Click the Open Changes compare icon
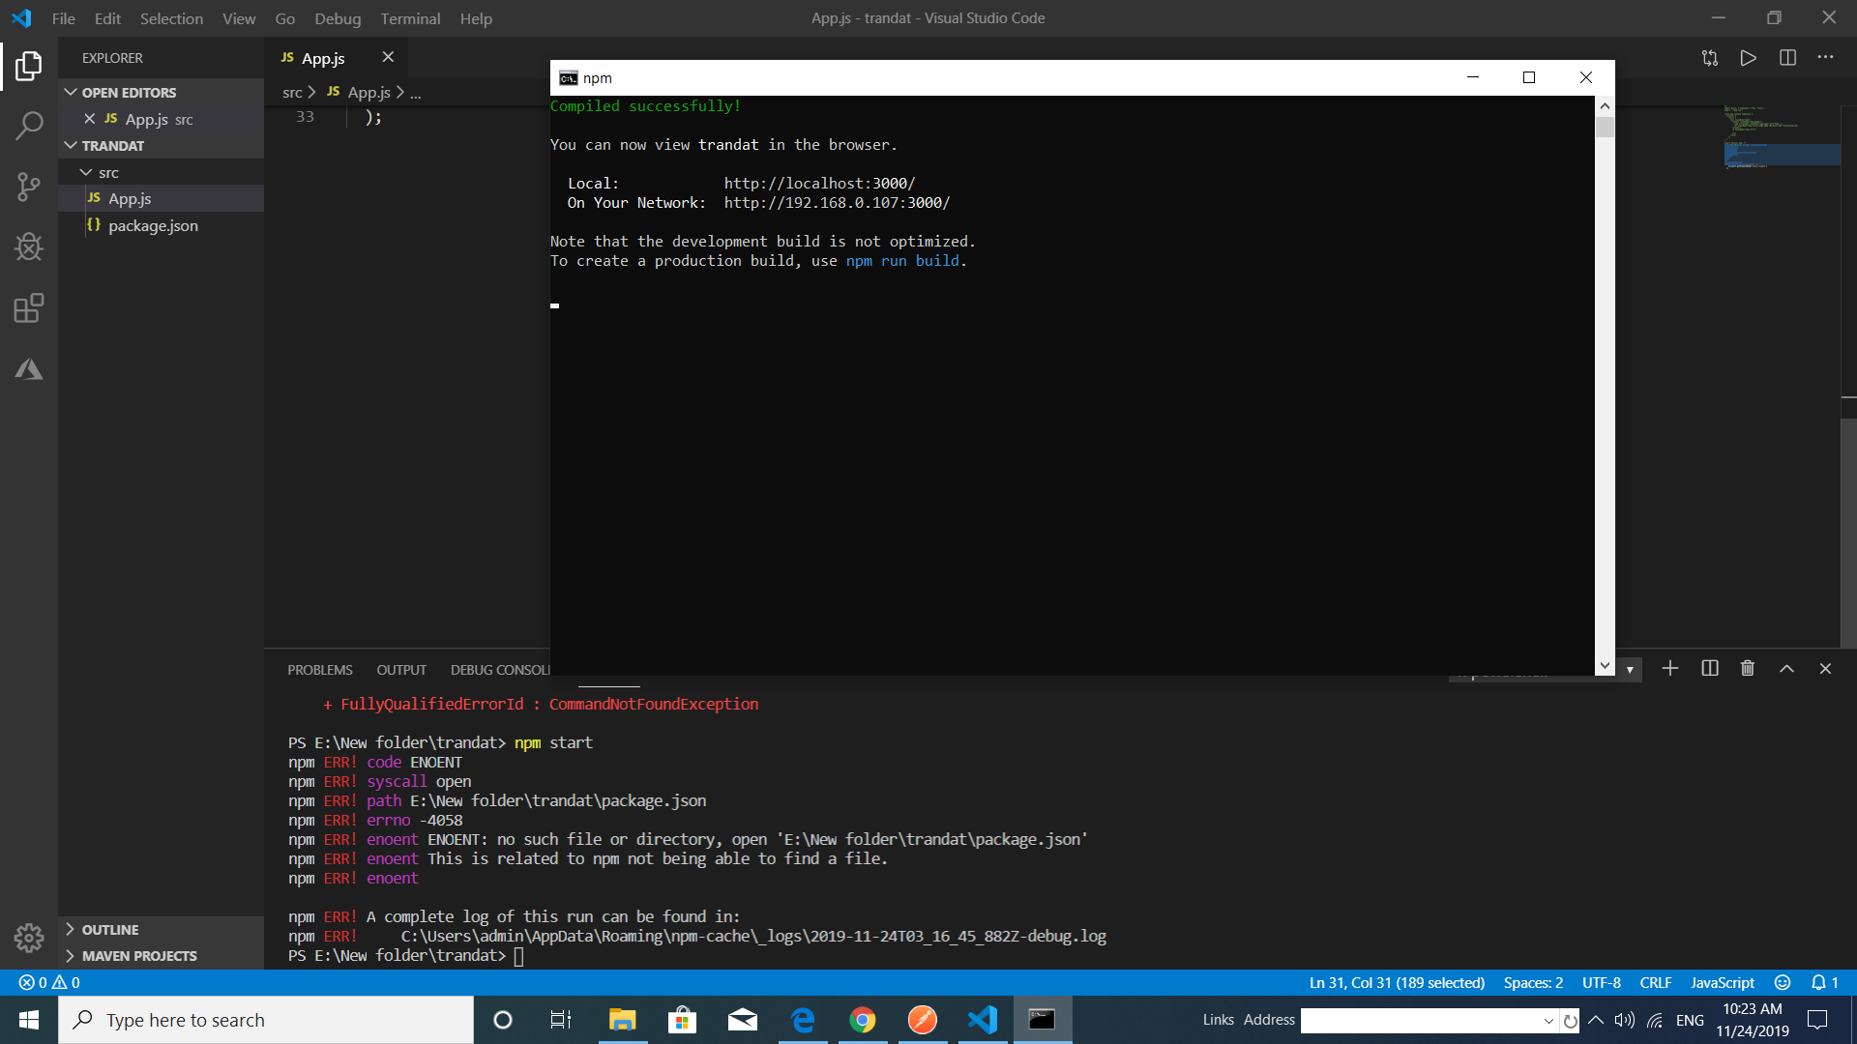This screenshot has height=1044, width=1857. 1710,58
